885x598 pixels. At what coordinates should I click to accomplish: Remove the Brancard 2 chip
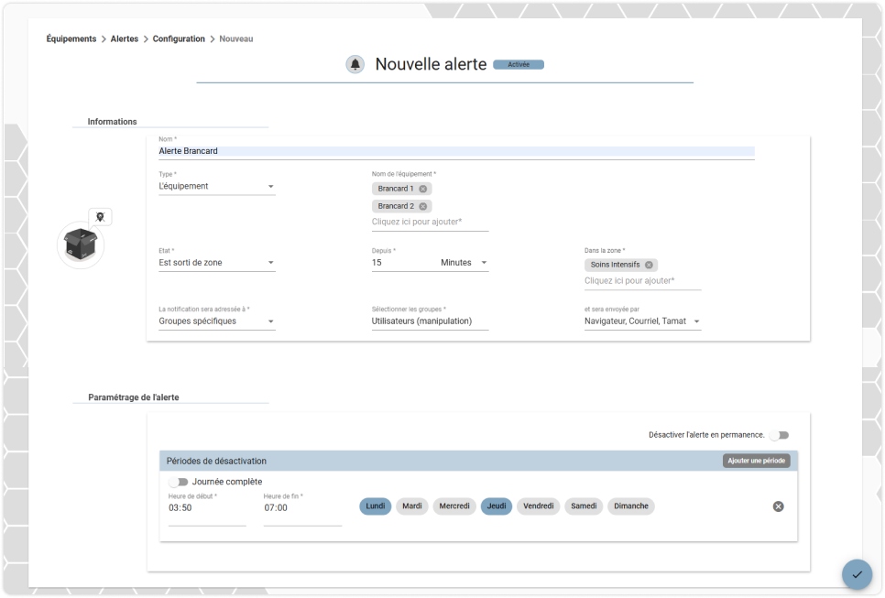(422, 206)
